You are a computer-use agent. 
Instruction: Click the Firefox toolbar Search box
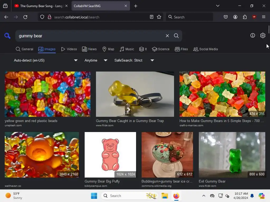tap(189, 17)
